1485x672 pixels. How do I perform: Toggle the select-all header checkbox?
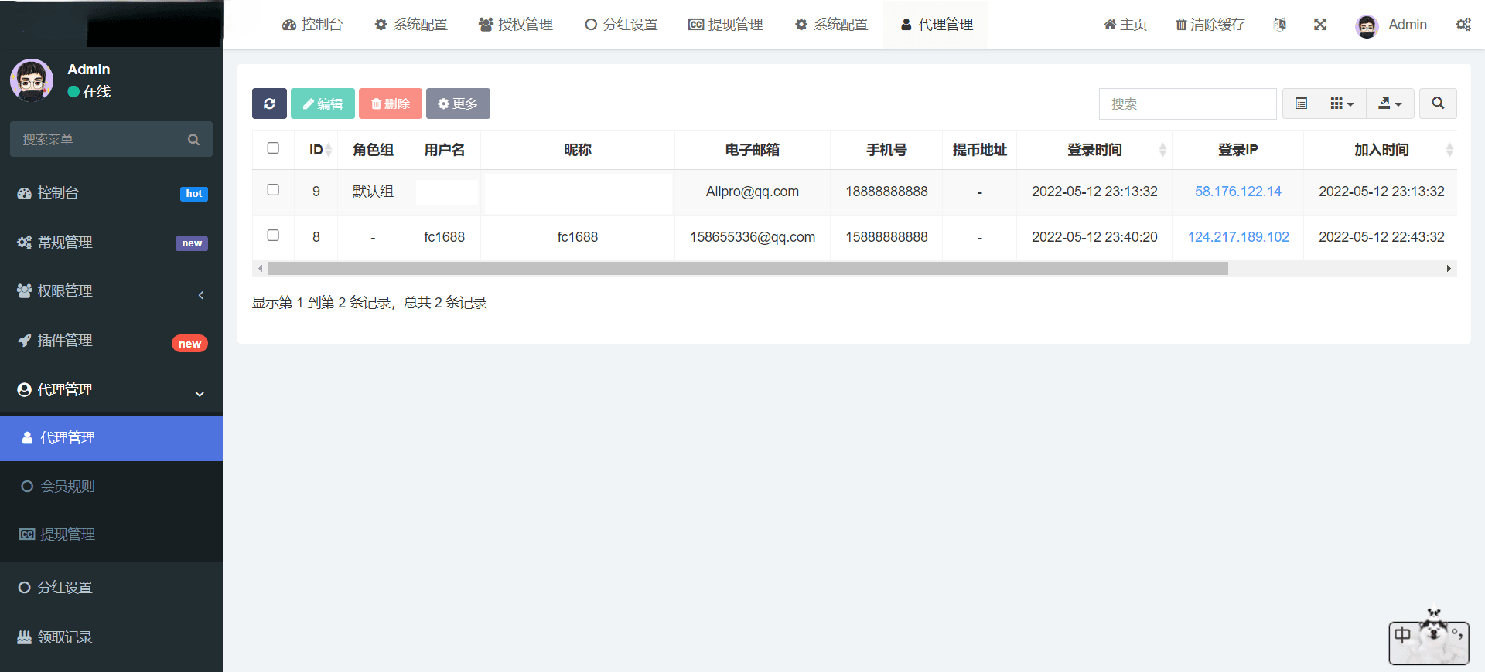click(x=273, y=148)
